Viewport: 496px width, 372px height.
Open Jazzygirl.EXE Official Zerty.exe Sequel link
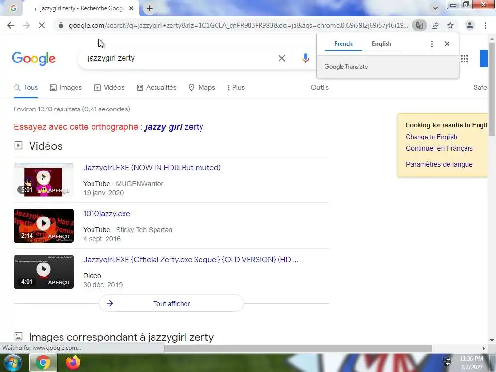[x=191, y=260]
